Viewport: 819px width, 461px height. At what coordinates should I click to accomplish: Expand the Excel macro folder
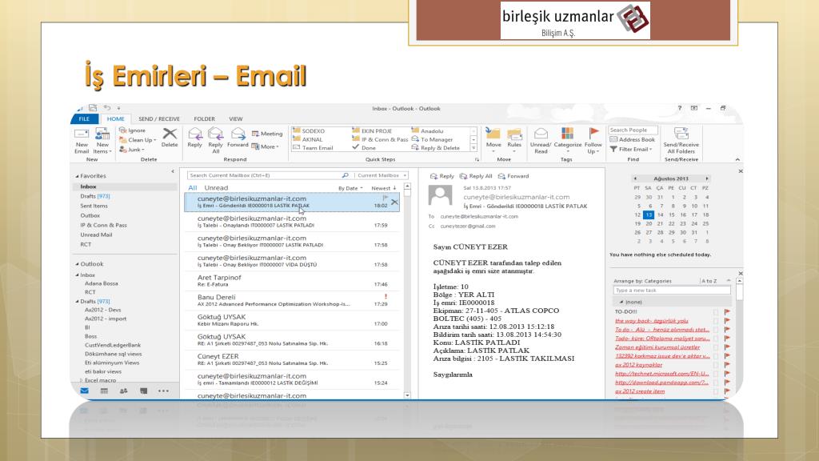81,380
